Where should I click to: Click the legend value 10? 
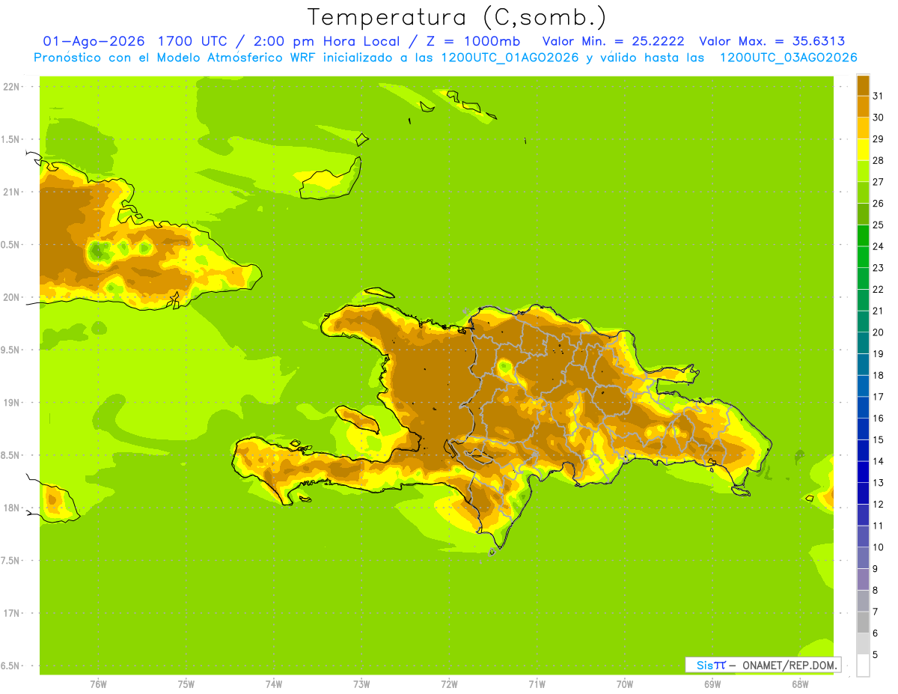(x=879, y=547)
